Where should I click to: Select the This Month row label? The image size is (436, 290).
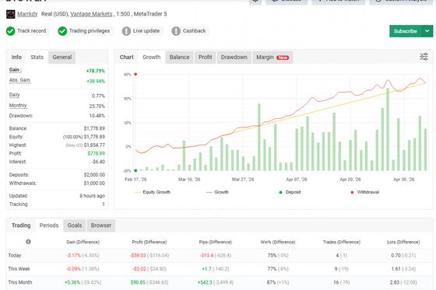coord(20,282)
